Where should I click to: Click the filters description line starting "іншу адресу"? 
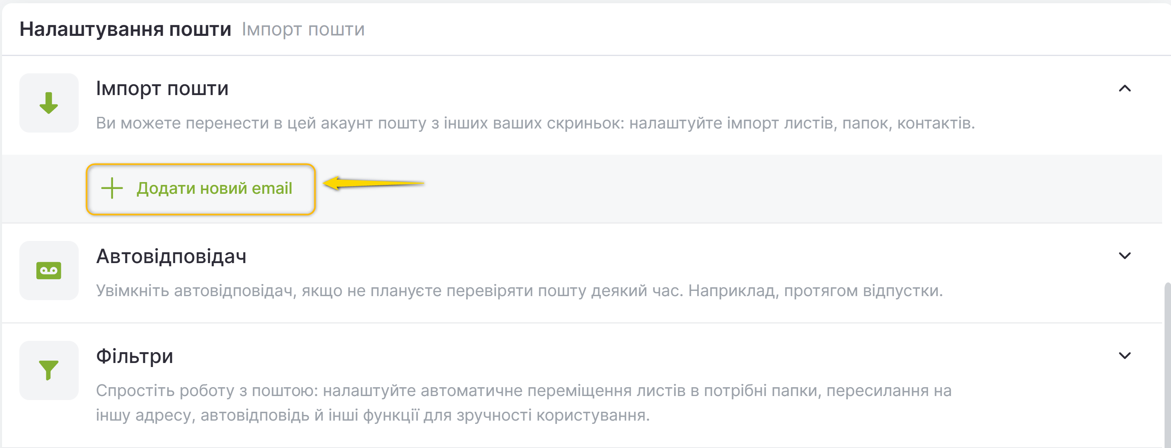point(372,415)
